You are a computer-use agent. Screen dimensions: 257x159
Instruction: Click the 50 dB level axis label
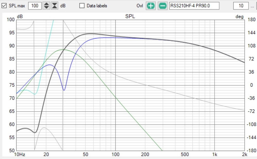[x=12, y=151]
